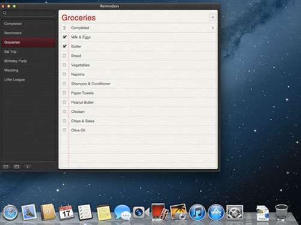The image size is (301, 225).
Task: Mark Olive Oil as completed
Action: tap(64, 130)
